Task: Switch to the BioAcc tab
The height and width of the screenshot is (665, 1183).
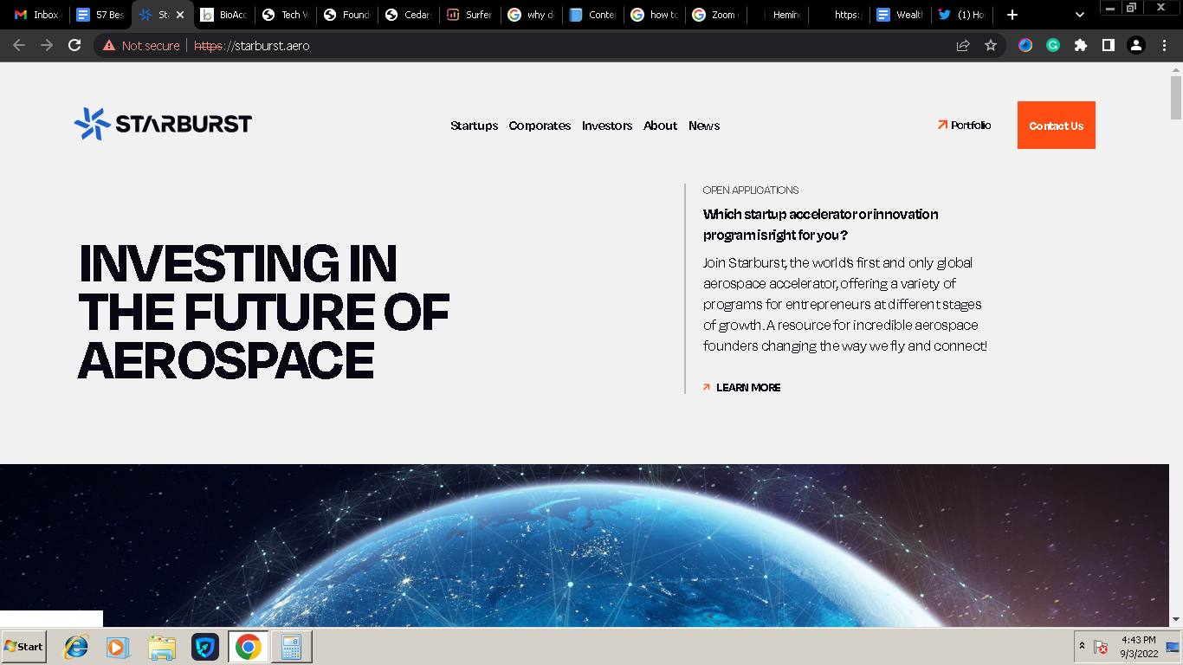Action: coord(223,15)
